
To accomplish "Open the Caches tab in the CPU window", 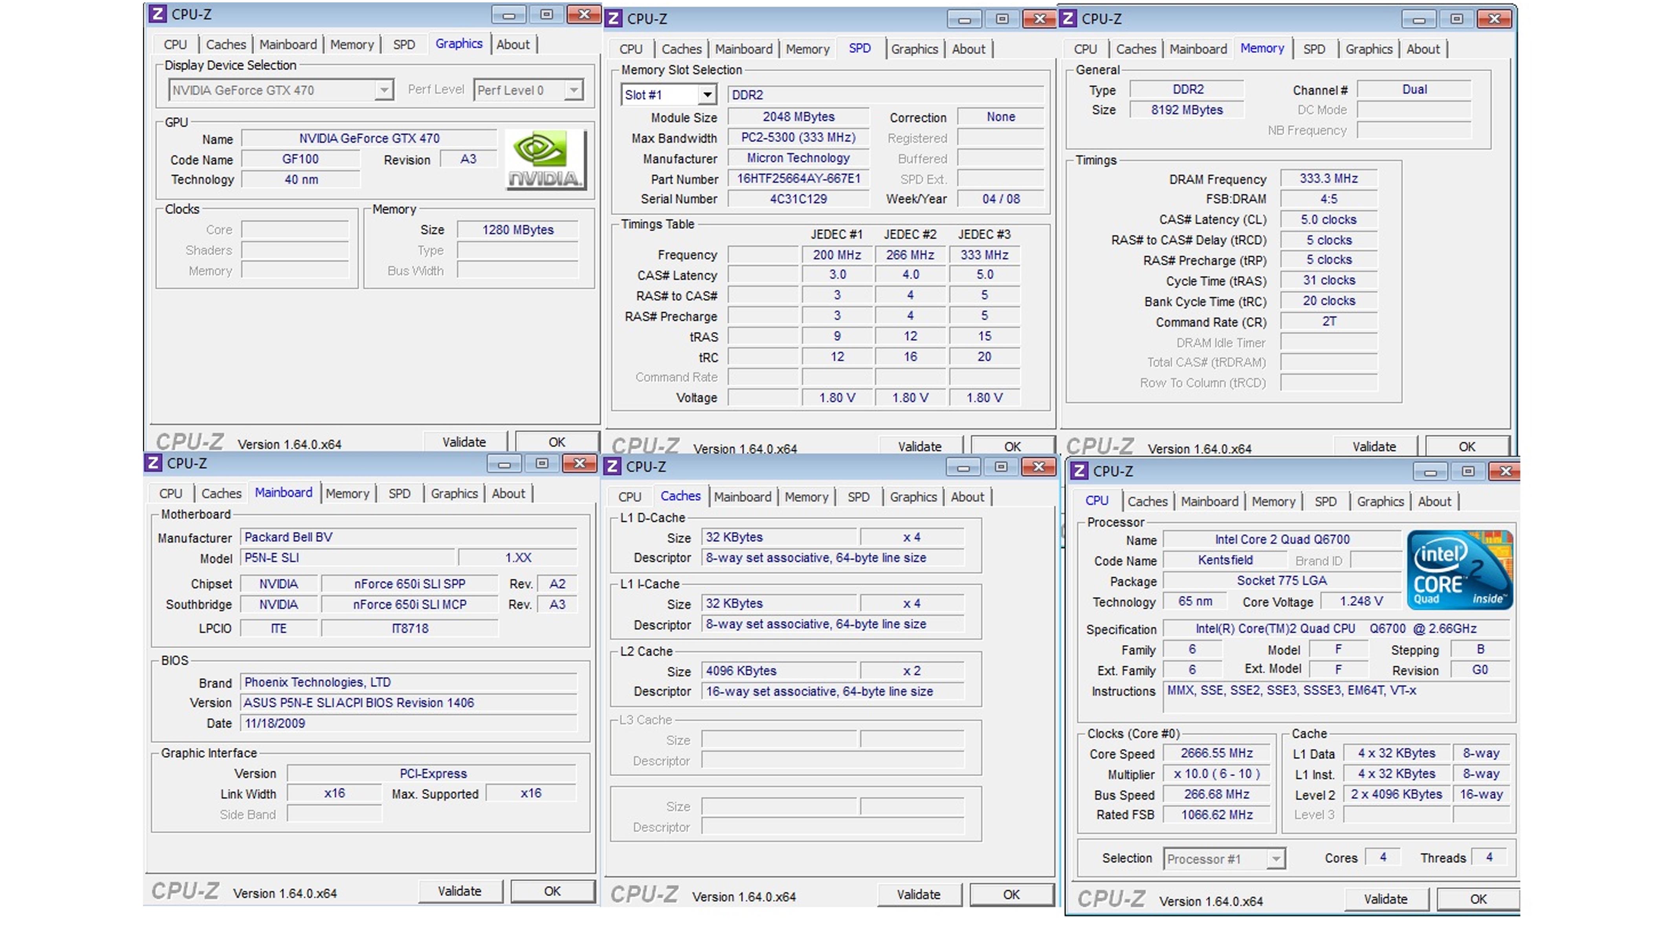I will point(1147,501).
